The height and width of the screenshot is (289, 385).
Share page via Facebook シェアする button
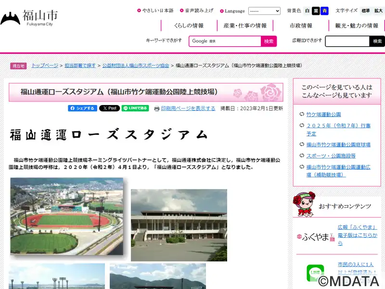[82, 108]
